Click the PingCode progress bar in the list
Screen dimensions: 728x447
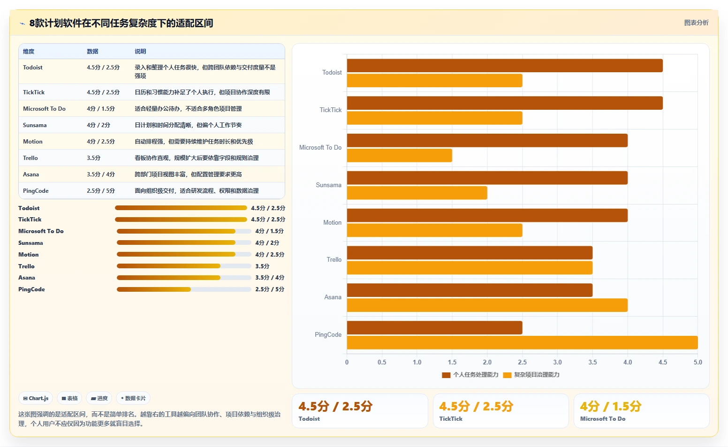[184, 289]
